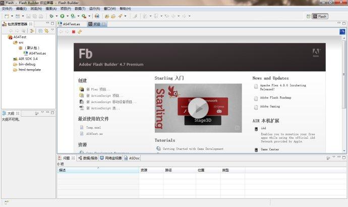The image size is (348, 207).
Task: Click the 新 ActionScript 类 link
Action: click(103, 108)
